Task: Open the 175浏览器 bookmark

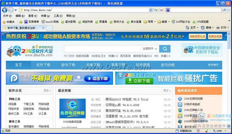Action: [x=200, y=22]
